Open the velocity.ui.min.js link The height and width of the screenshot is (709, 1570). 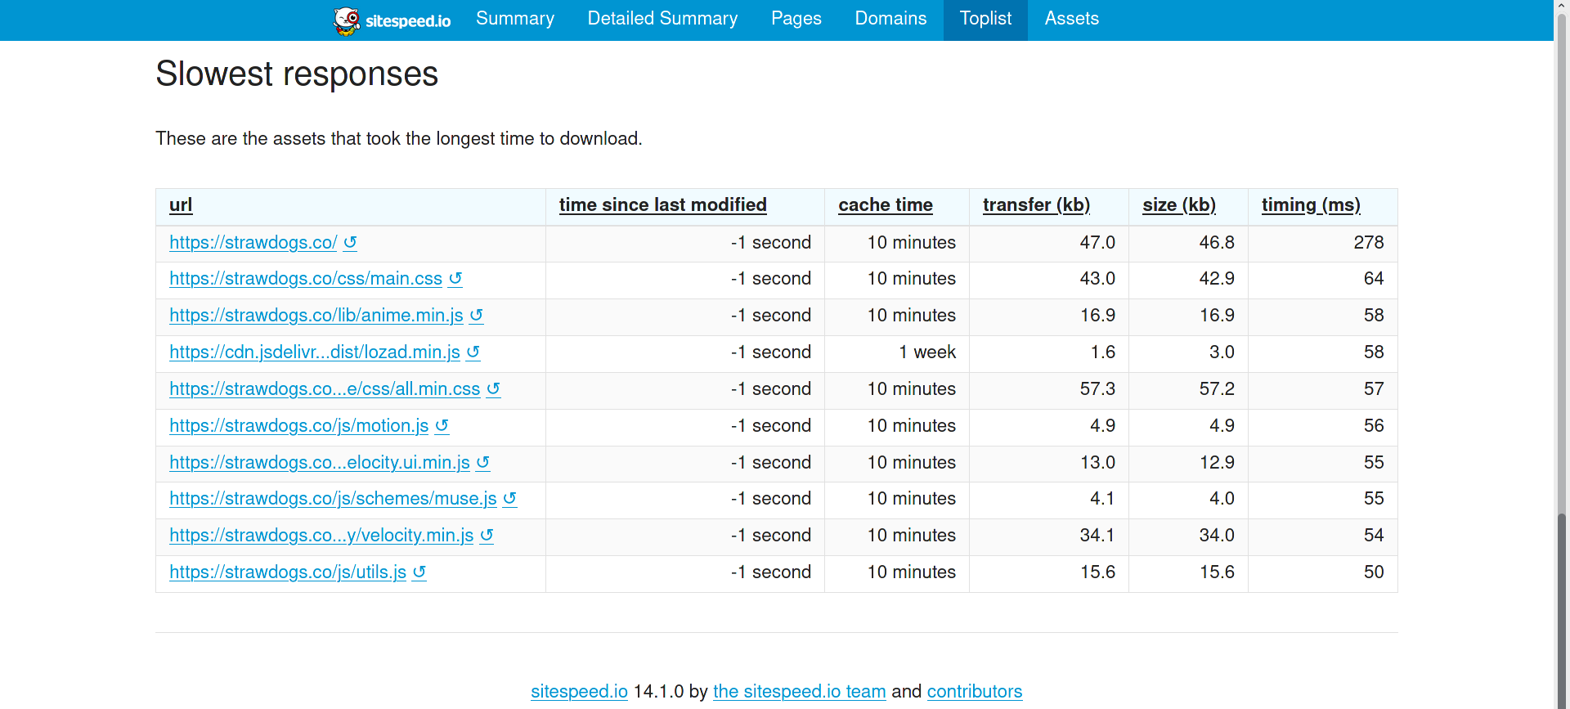320,462
